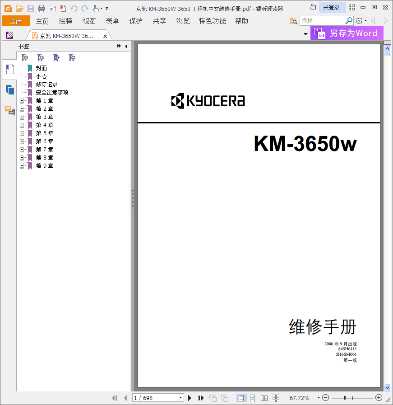Click the advanced folder search icon

(x=293, y=21)
